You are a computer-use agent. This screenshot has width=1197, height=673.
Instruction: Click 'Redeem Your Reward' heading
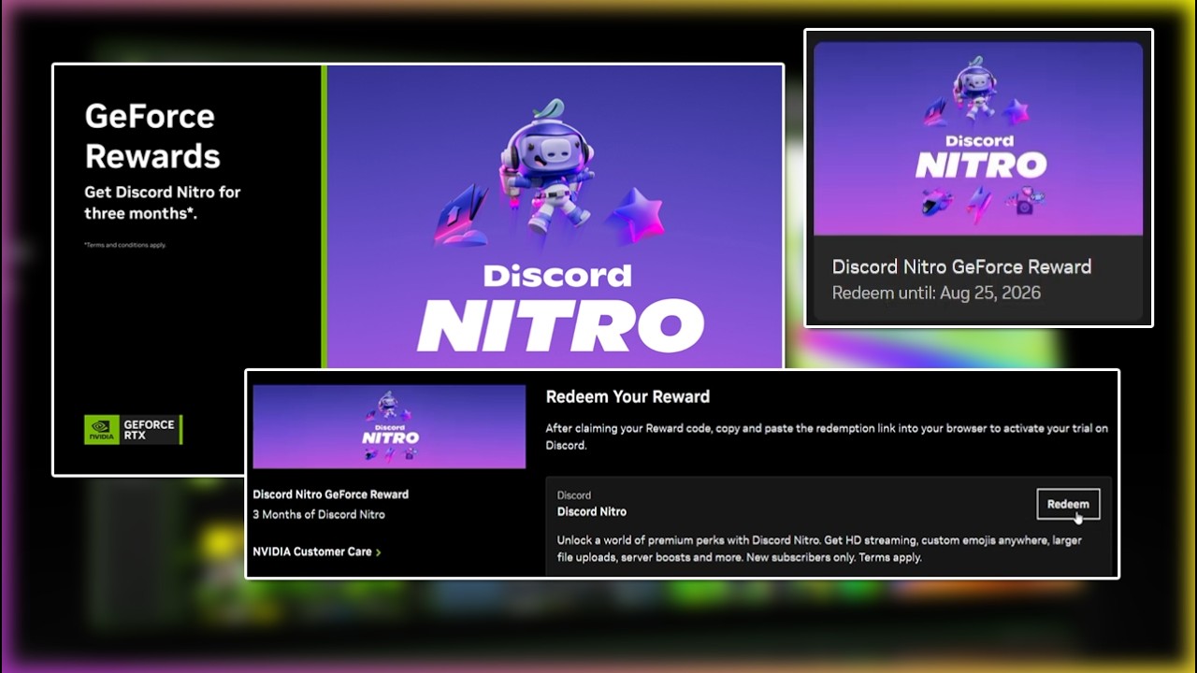click(x=627, y=396)
